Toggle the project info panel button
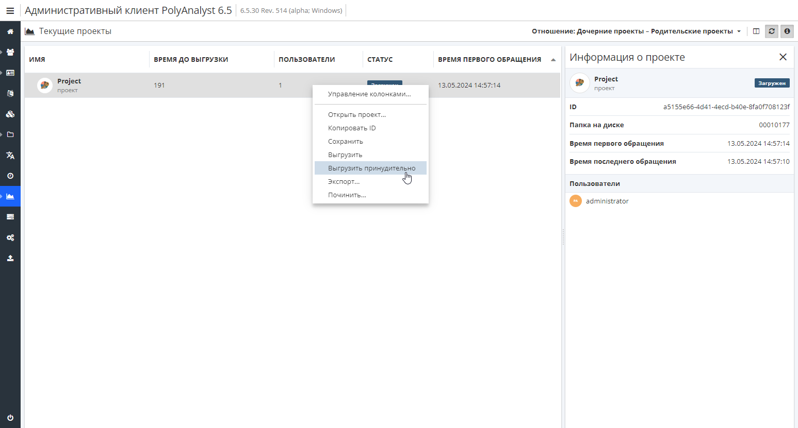Viewport: 798px width, 428px height. click(787, 31)
